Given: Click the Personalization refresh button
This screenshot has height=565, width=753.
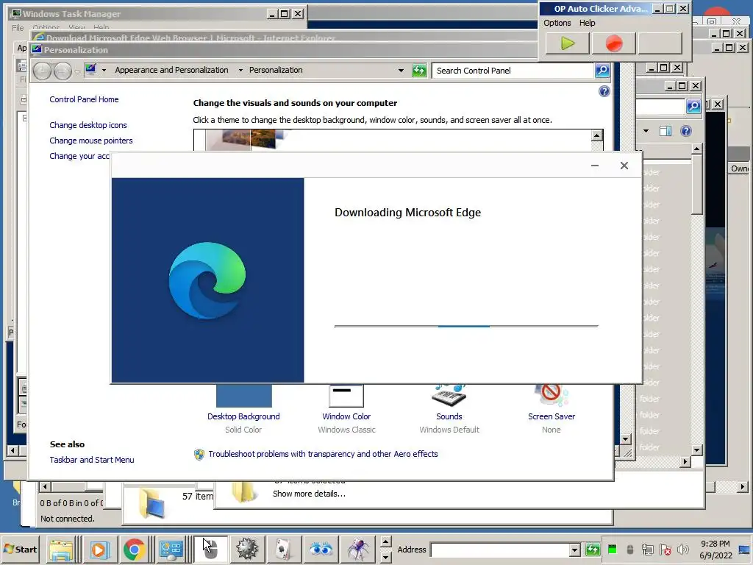Looking at the screenshot, I should 419,71.
